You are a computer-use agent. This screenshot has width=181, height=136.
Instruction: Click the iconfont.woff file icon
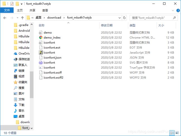[41, 72]
